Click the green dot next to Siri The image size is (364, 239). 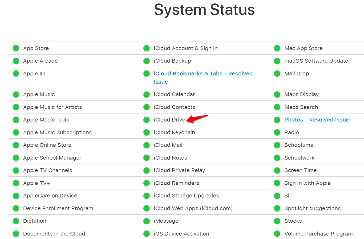click(277, 196)
